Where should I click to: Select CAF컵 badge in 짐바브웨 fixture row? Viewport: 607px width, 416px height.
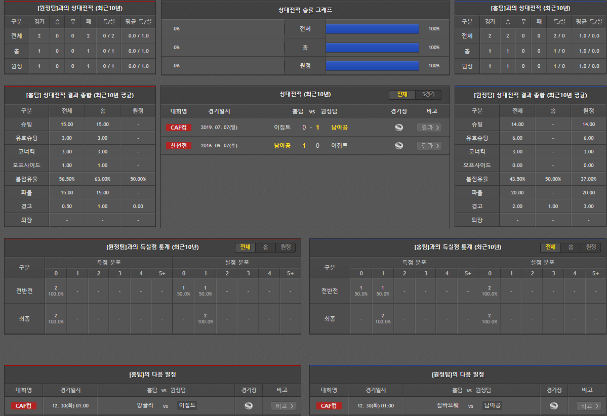[329, 406]
